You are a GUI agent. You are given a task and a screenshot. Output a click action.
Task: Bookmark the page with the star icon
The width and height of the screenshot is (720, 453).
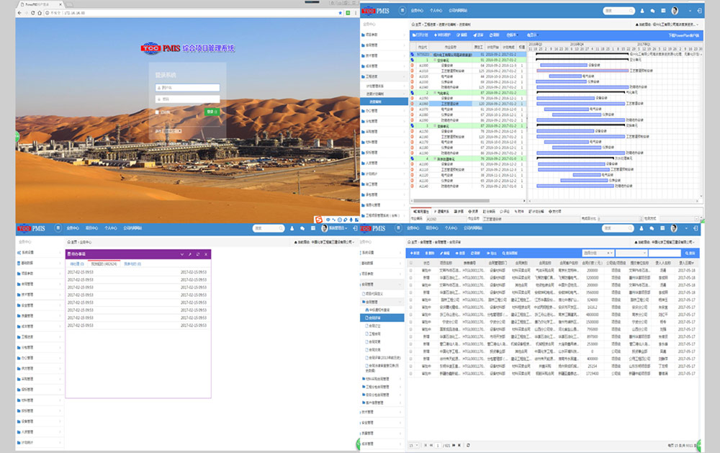click(x=339, y=13)
